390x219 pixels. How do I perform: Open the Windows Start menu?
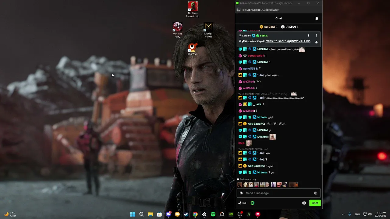[133, 214]
